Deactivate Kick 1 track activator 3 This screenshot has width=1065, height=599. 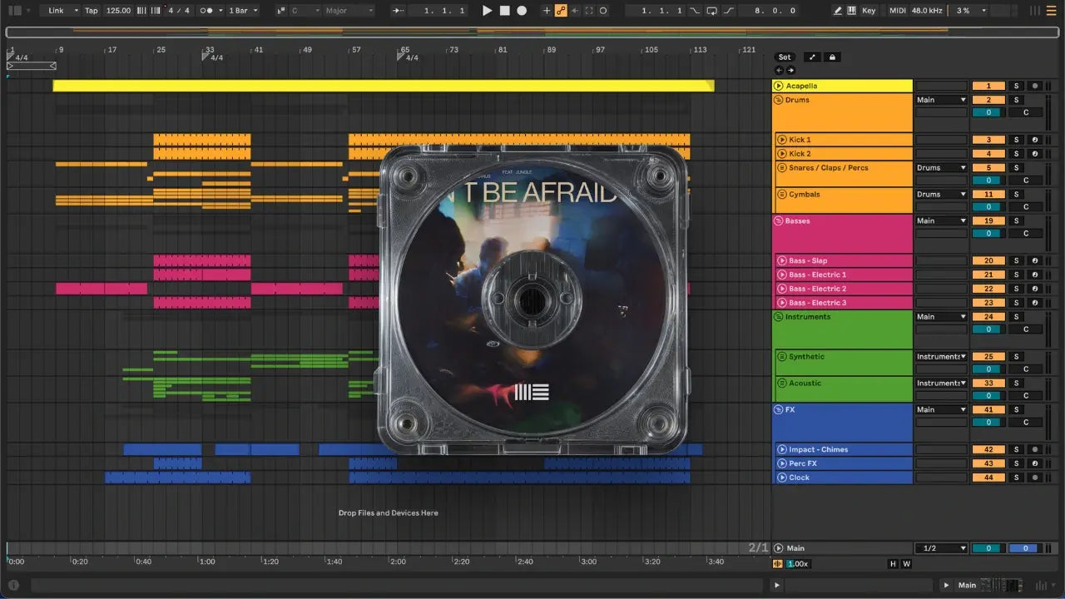988,140
